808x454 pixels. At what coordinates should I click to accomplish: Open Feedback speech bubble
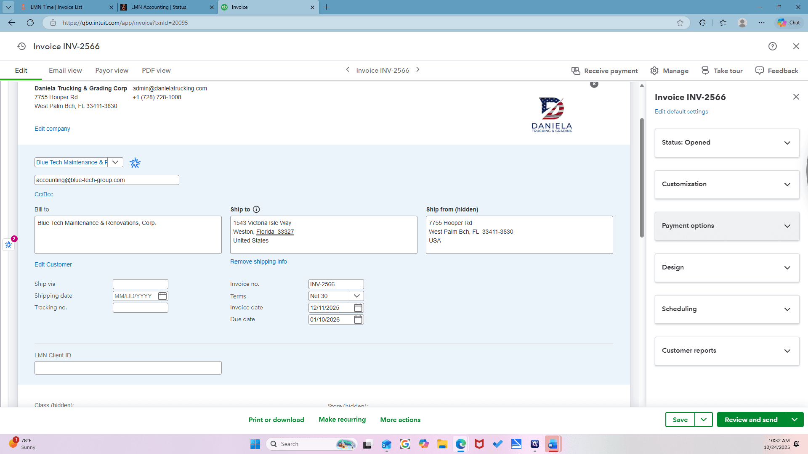777,71
